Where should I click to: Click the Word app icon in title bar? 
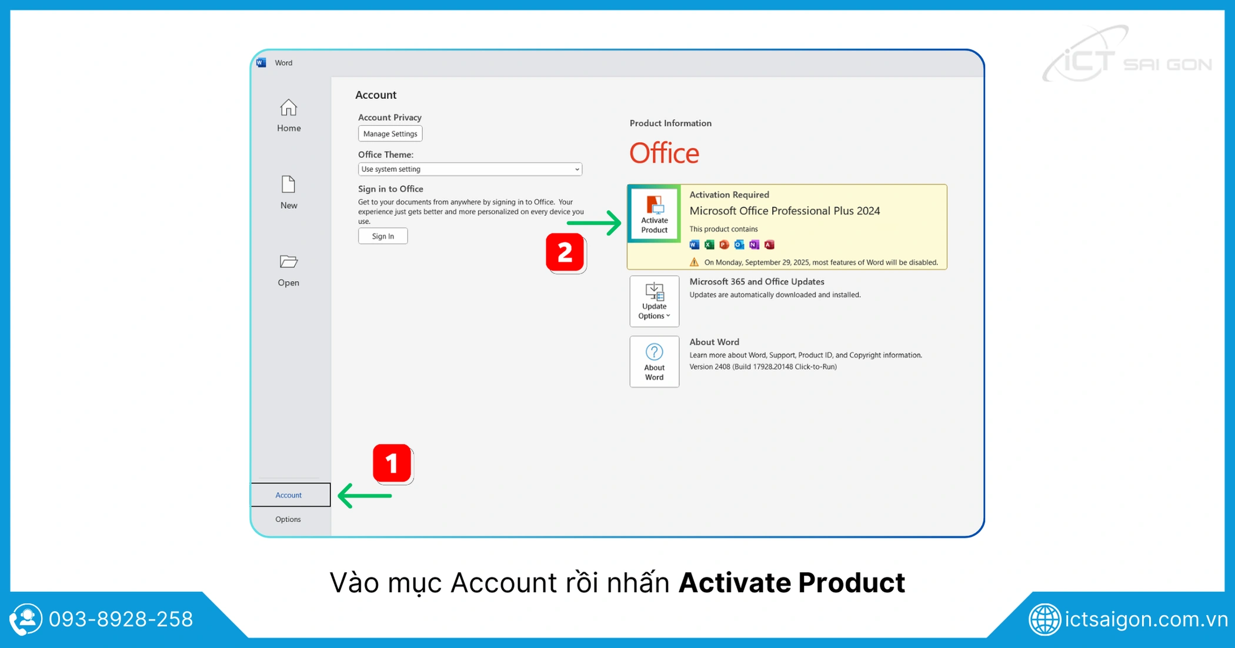pyautogui.click(x=262, y=63)
